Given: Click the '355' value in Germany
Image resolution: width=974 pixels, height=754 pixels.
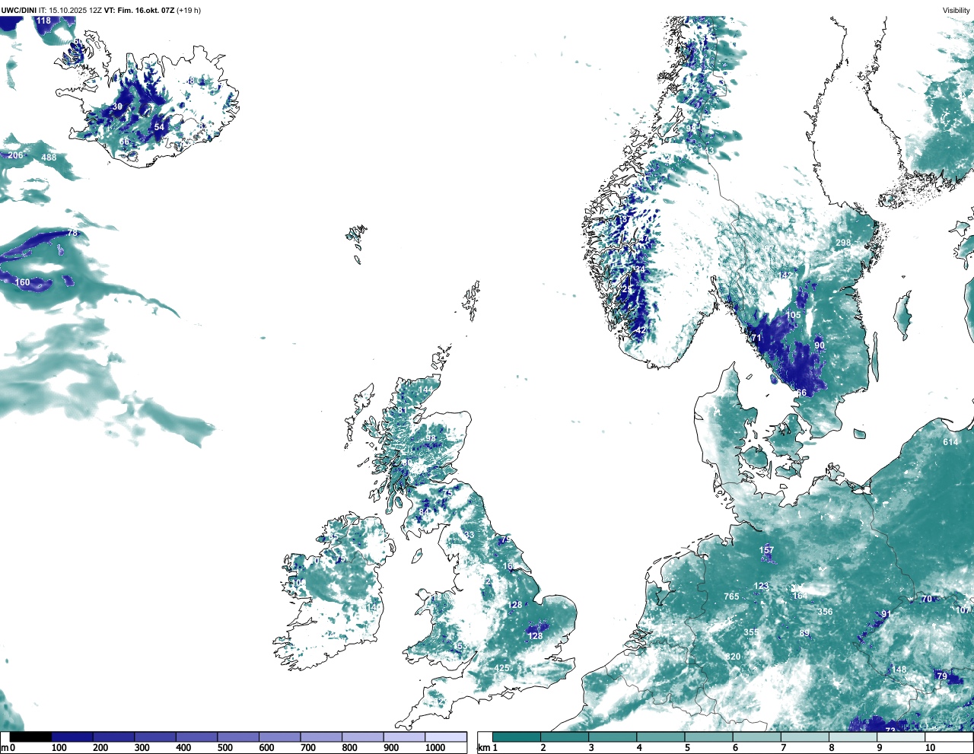Looking at the screenshot, I should (x=751, y=632).
